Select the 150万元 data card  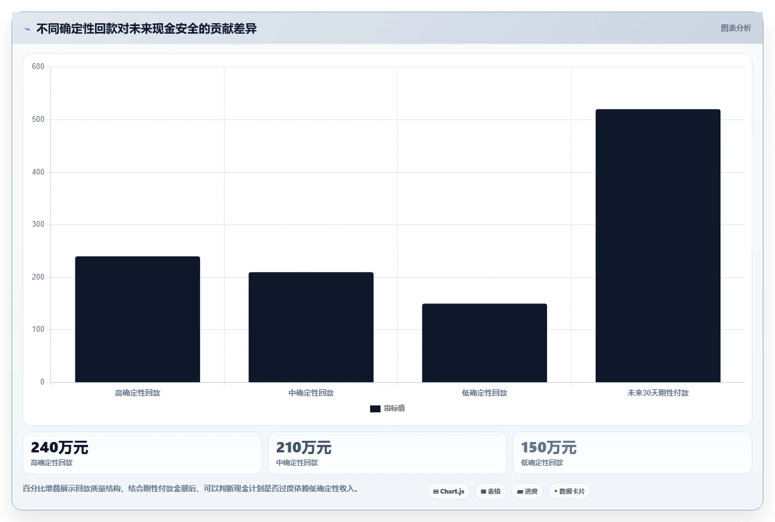click(x=632, y=453)
